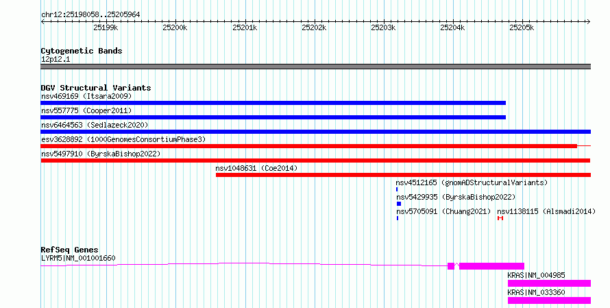Click the nsv5497910 (ByrskaBishop2022) red bar
This screenshot has width=610, height=308.
click(315, 161)
